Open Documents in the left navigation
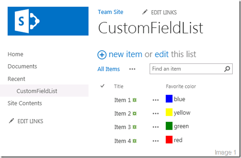The width and height of the screenshot is (241, 158). pos(22,67)
